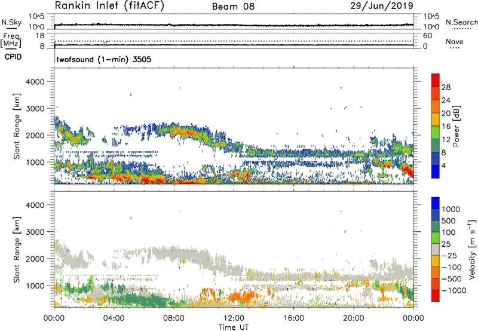Screen dimensions: 478x331
Task: Click the solid line sample under 'N.Sky'
Action: [11, 28]
